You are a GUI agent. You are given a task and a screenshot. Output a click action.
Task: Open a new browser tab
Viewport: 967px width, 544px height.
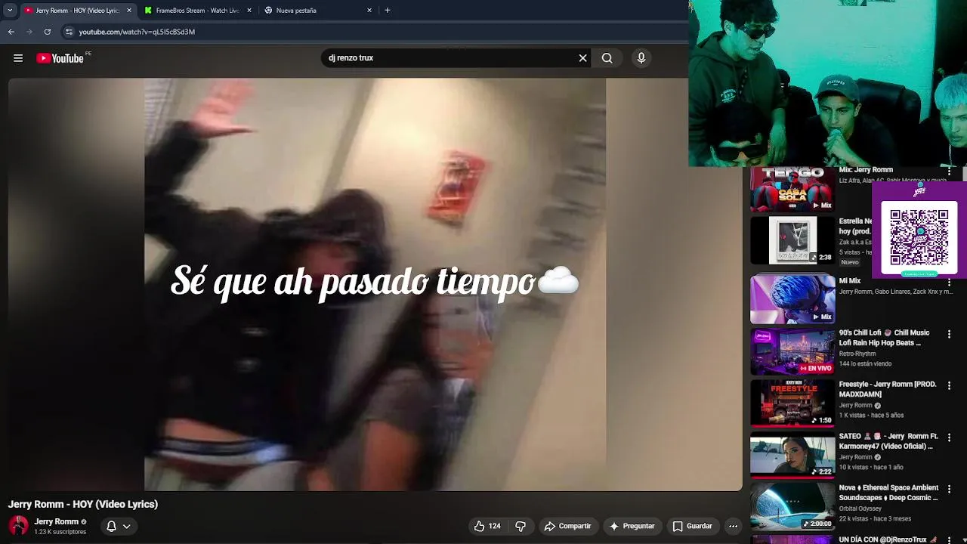388,11
